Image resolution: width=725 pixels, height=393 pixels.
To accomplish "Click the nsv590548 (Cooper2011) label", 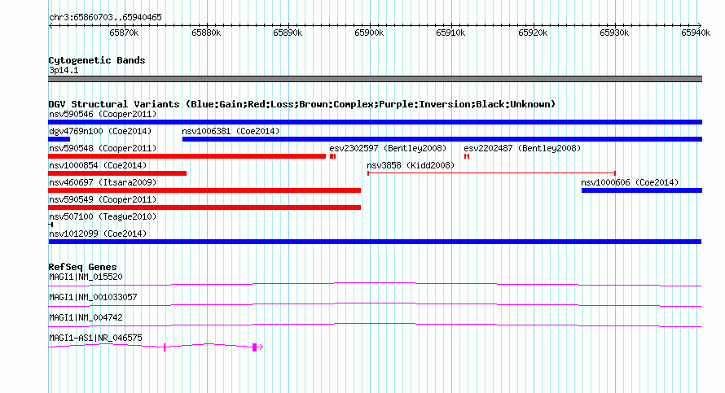I will point(103,148).
